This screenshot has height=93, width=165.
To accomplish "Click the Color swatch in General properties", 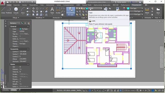I will pyautogui.click(x=20, y=29).
